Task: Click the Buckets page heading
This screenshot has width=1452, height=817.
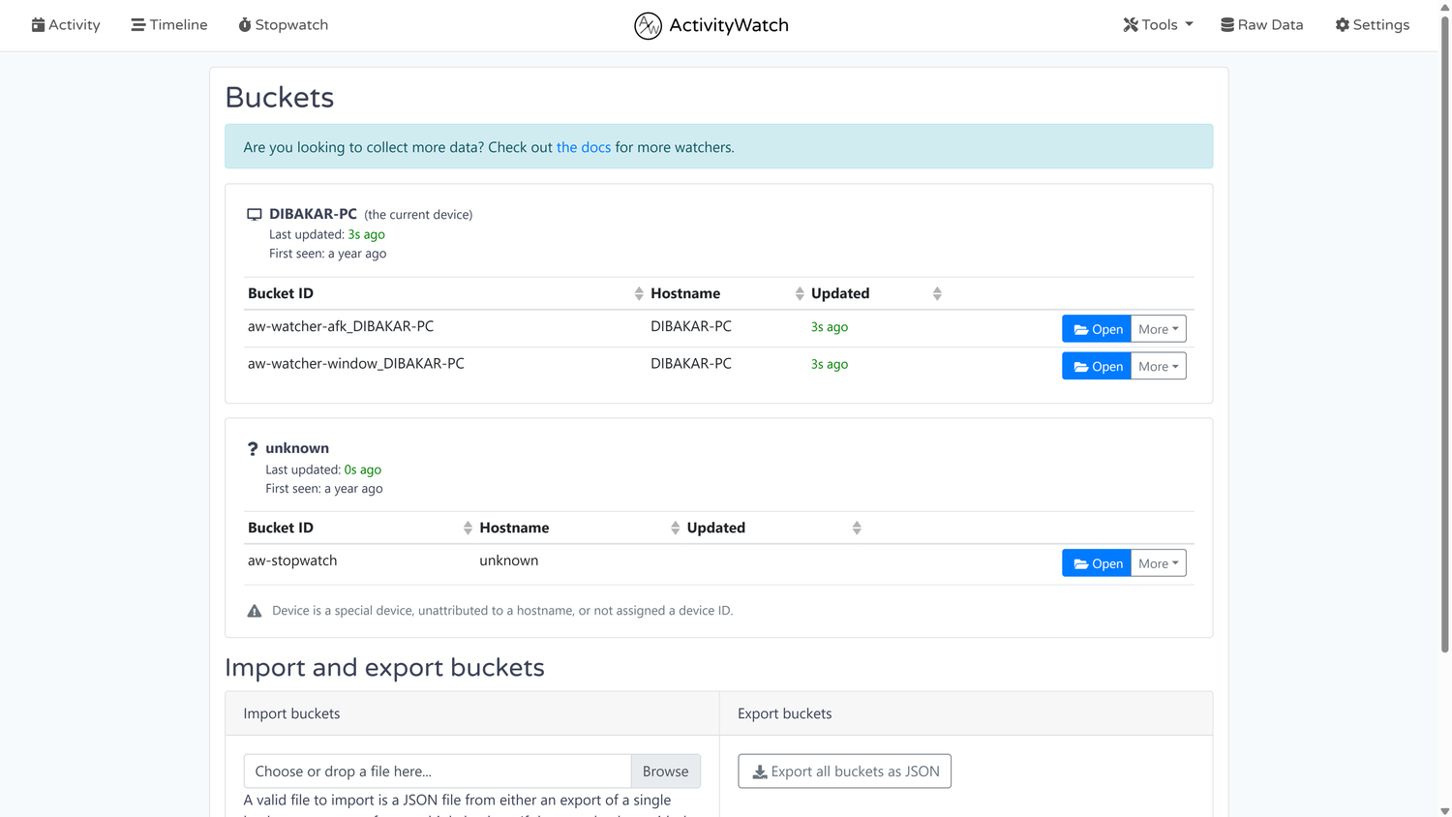Action: 280,97
